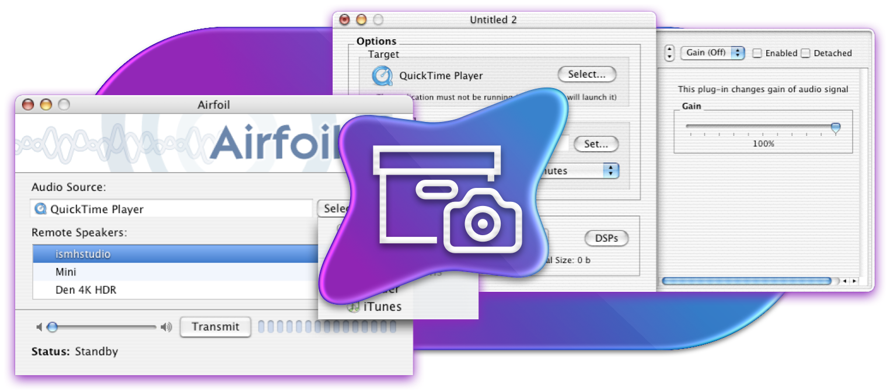The image size is (887, 391).
Task: Click Select... next to QuickTime Player in Untitled 2
Action: (587, 74)
